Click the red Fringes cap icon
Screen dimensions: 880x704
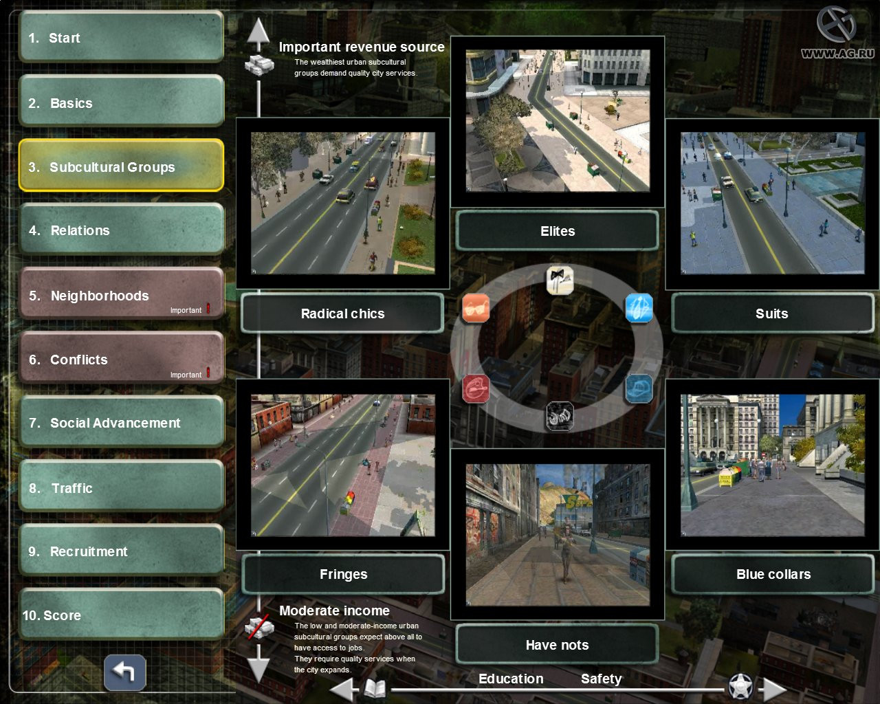coord(476,389)
